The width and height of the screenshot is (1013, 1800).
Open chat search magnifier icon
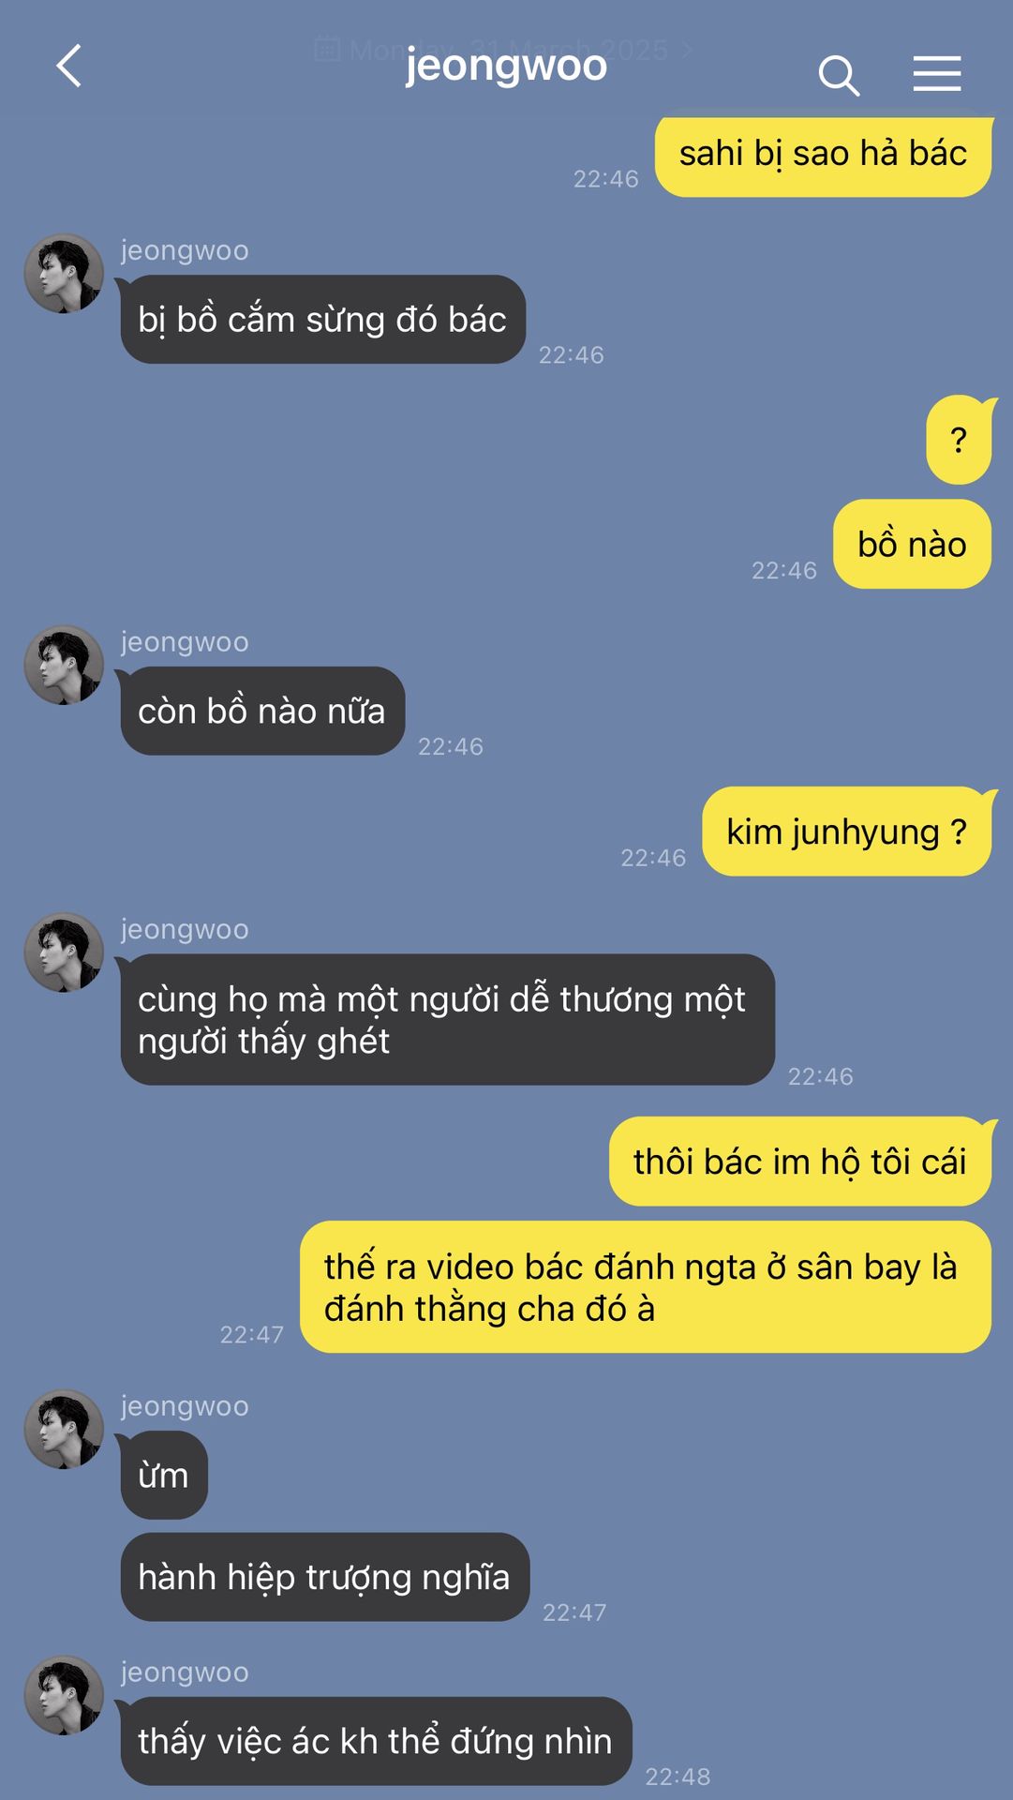point(839,75)
